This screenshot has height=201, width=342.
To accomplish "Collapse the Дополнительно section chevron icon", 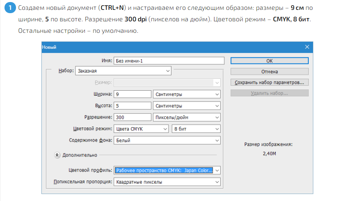I will click(x=57, y=155).
